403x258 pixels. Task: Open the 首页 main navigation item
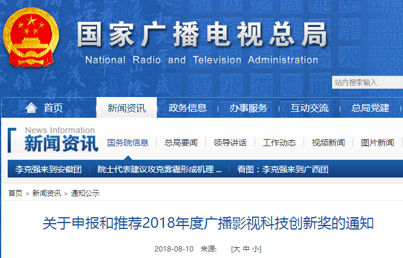(53, 108)
